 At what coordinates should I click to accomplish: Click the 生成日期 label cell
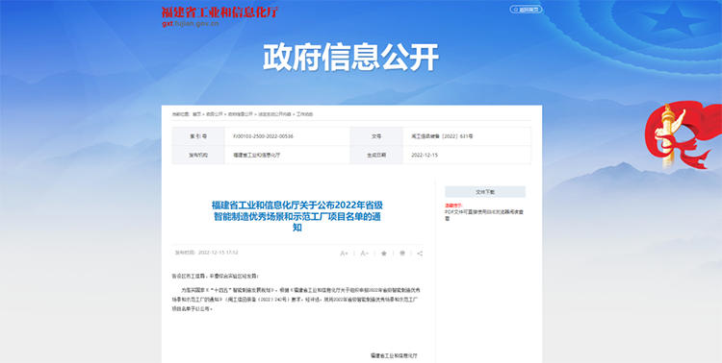coord(376,155)
